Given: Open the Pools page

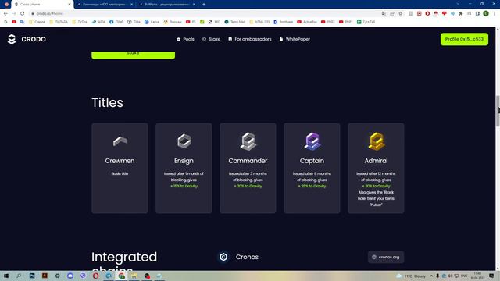Looking at the screenshot, I should [185, 39].
